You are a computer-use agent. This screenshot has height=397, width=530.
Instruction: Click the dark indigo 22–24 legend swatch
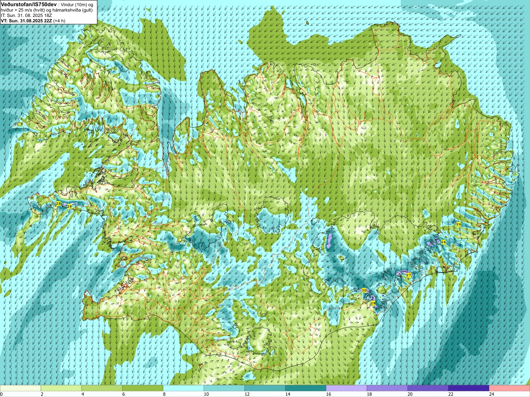(x=469, y=388)
